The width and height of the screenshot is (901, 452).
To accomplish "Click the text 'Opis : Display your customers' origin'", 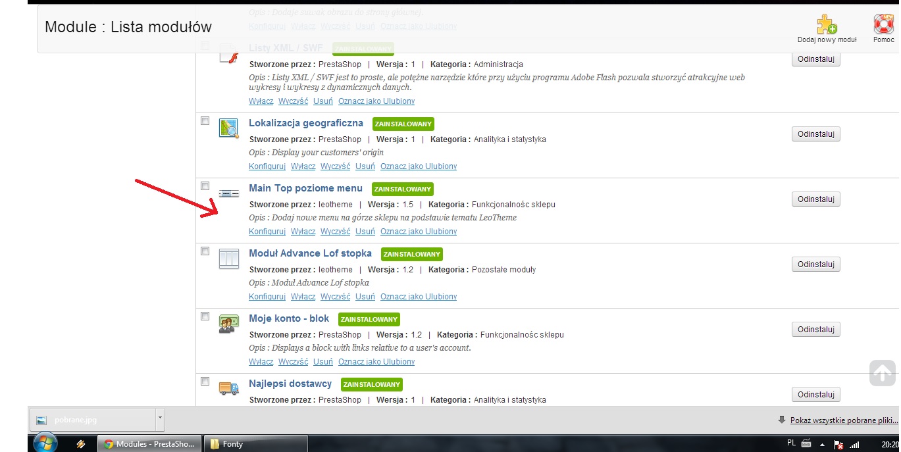I will 316,153.
